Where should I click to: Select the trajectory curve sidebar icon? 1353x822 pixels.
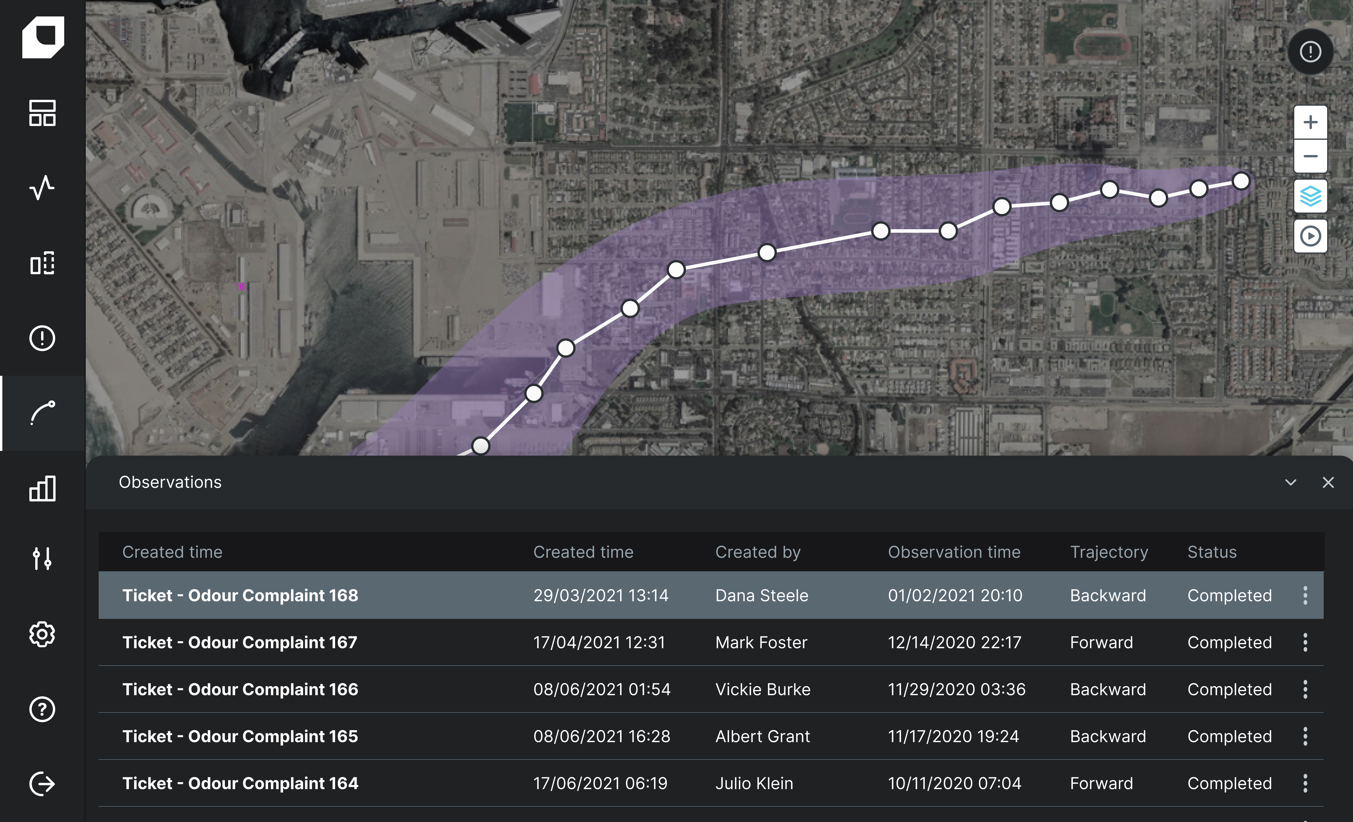click(42, 413)
